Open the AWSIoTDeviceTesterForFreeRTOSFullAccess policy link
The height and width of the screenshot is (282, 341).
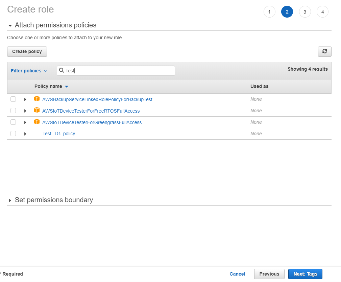91,111
